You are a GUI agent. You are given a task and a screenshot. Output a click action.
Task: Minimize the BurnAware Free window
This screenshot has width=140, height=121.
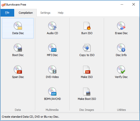(x=122, y=4)
